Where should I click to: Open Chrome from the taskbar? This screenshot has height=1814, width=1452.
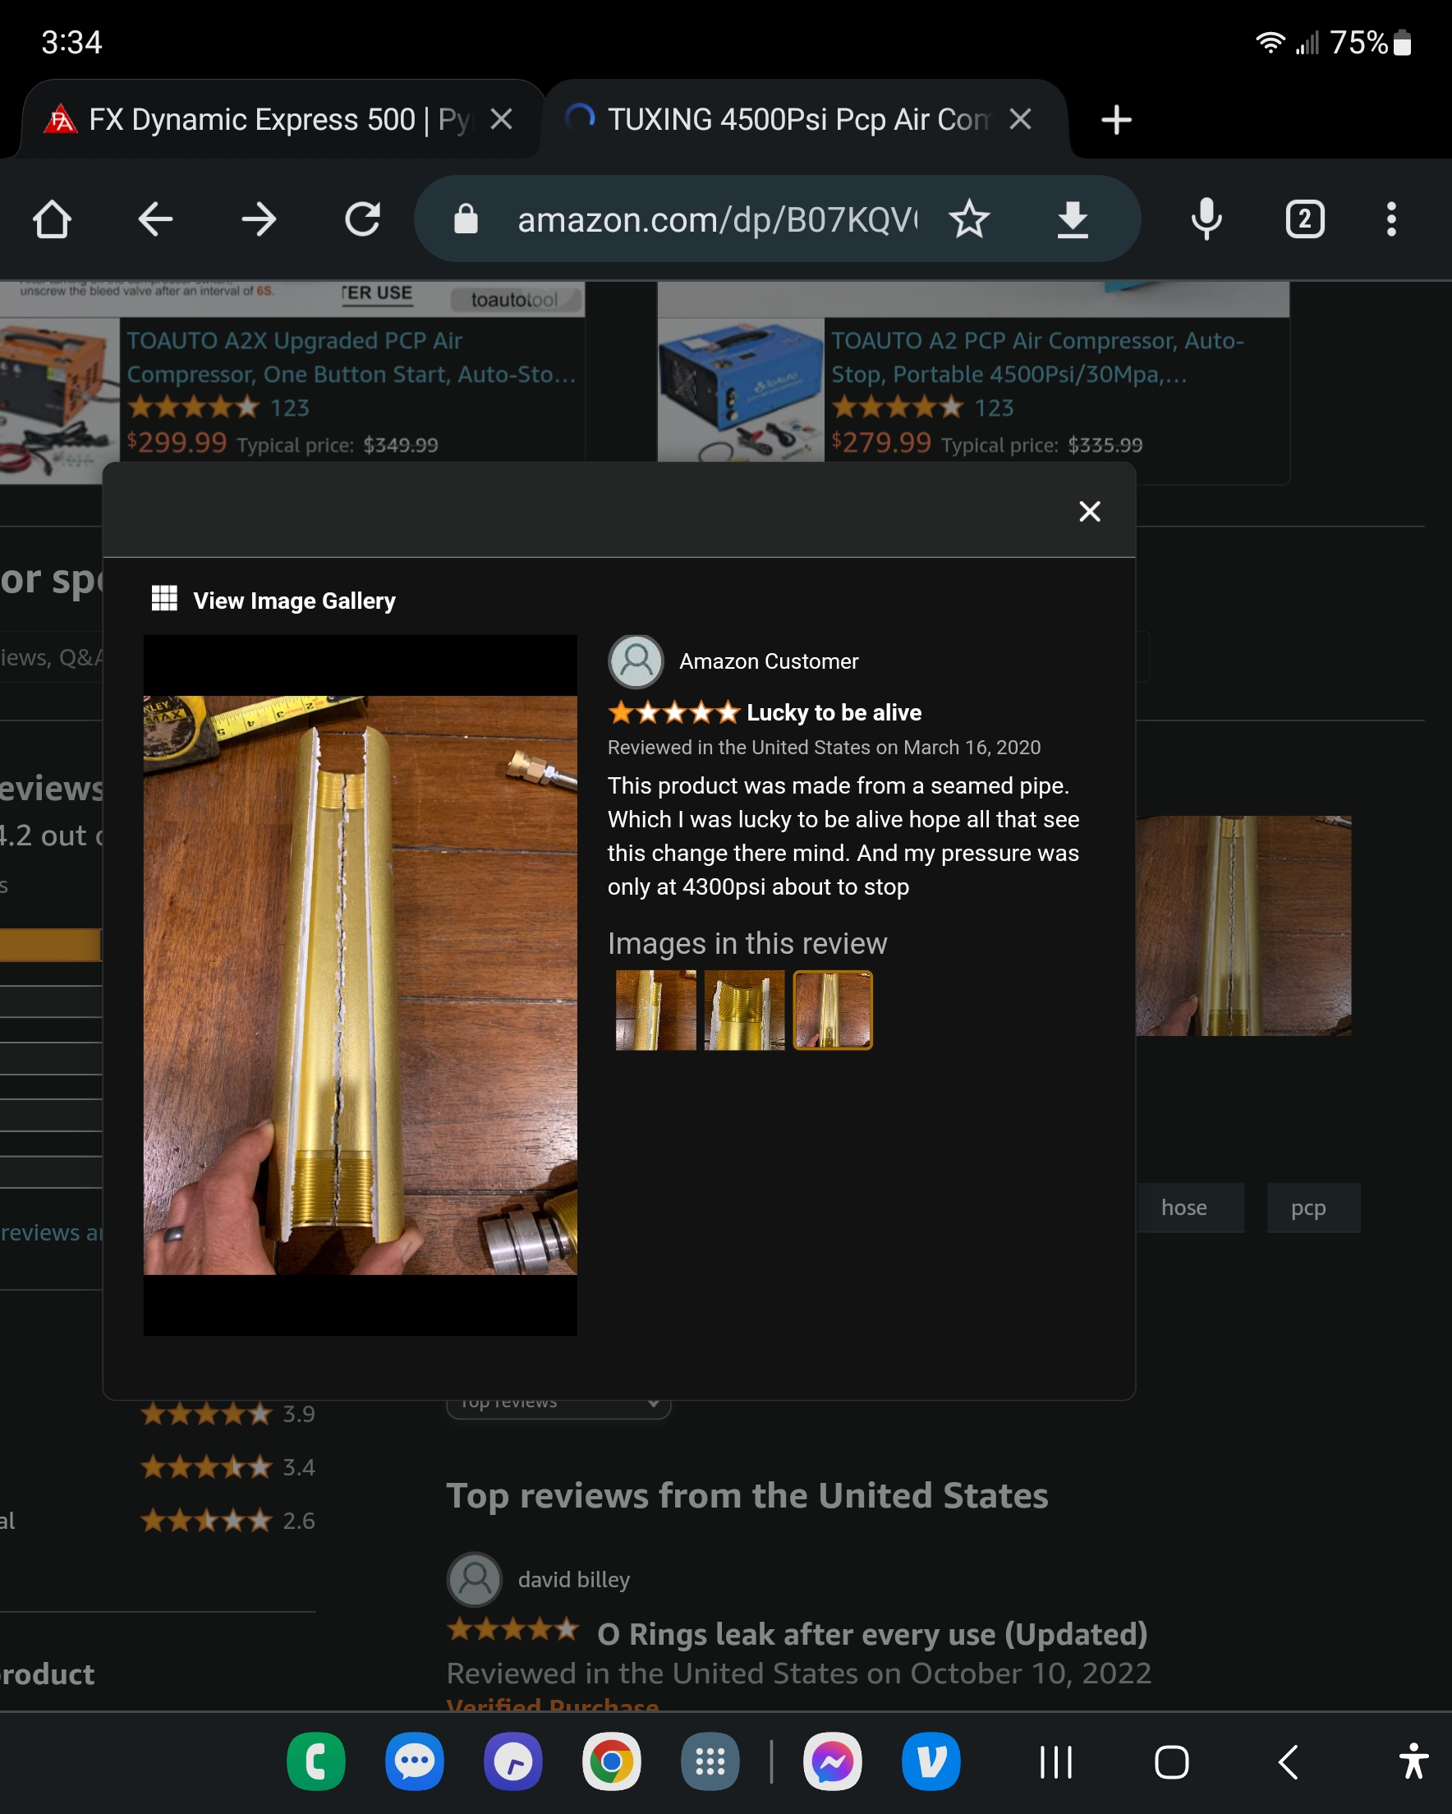coord(612,1762)
